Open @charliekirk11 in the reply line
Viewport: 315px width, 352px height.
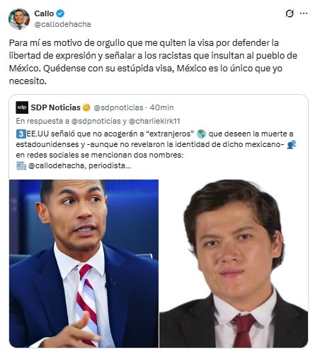pyautogui.click(x=154, y=121)
